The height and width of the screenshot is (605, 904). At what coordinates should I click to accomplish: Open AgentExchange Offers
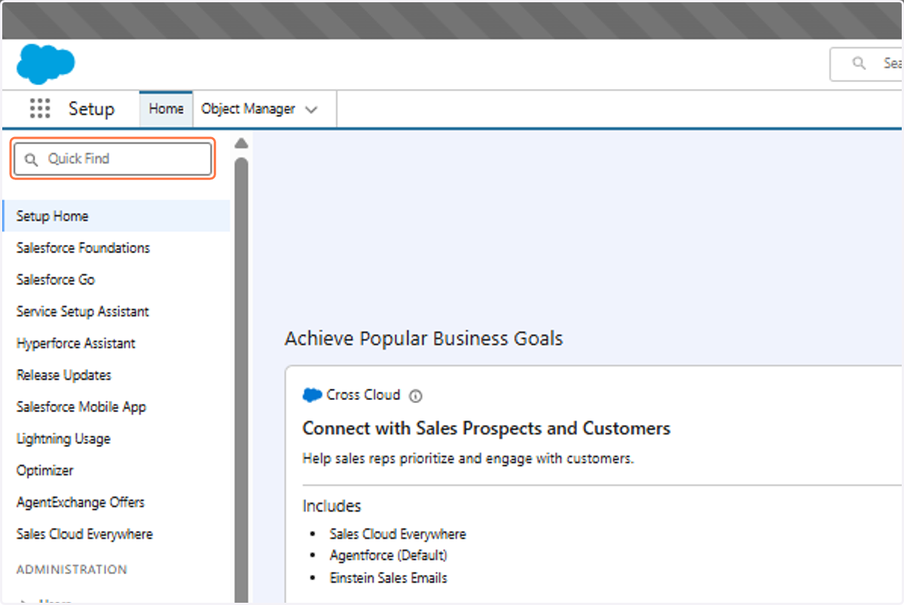point(81,502)
